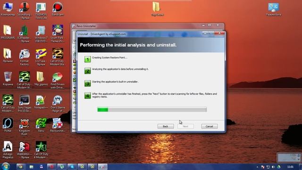Click the Cancel button in uninstall dialog
Image resolution: width=302 pixels, height=170 pixels.
click(210, 126)
